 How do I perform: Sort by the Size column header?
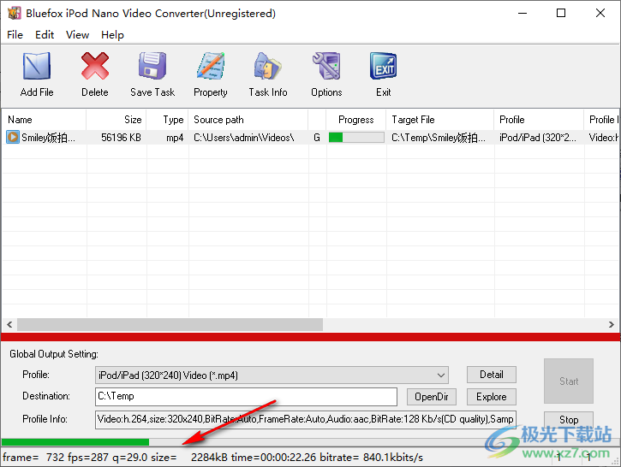pos(116,120)
